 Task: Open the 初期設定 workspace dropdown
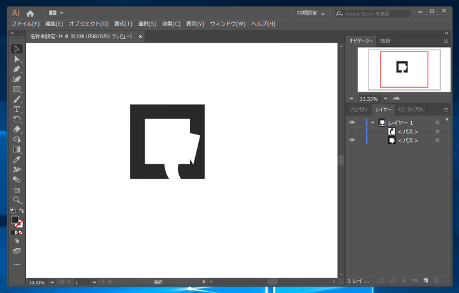[310, 13]
